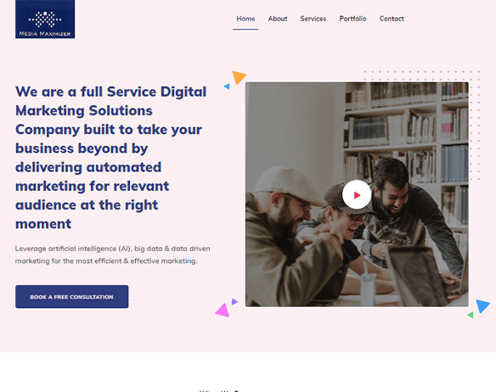Image resolution: width=496 pixels, height=392 pixels.
Task: Click the Leverage artificial intelligence paragraph
Action: click(113, 255)
